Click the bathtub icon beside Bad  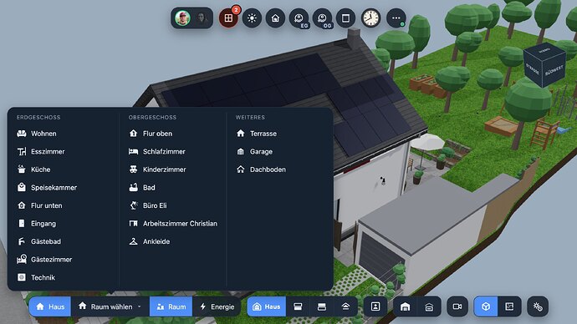point(133,187)
